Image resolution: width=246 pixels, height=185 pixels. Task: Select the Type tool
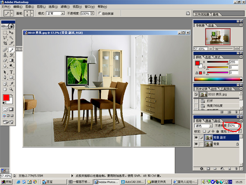pyautogui.click(x=11, y=72)
